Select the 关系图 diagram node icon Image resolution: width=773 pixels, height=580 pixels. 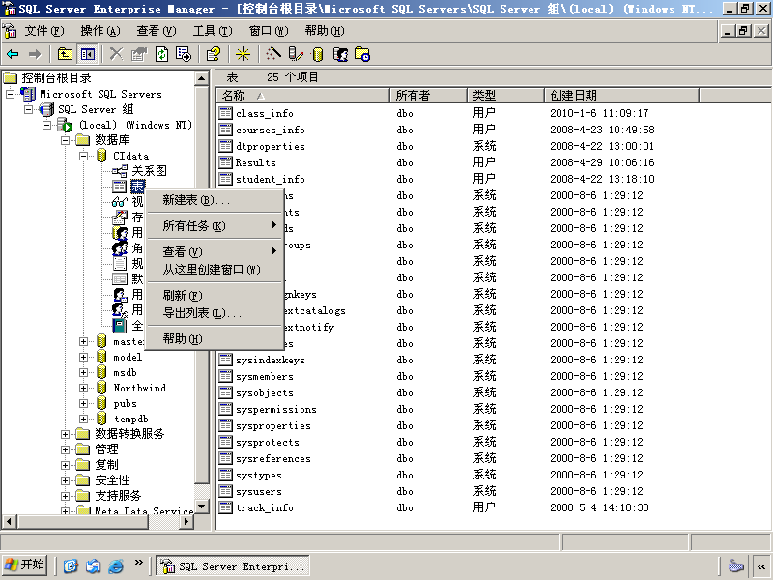119,171
